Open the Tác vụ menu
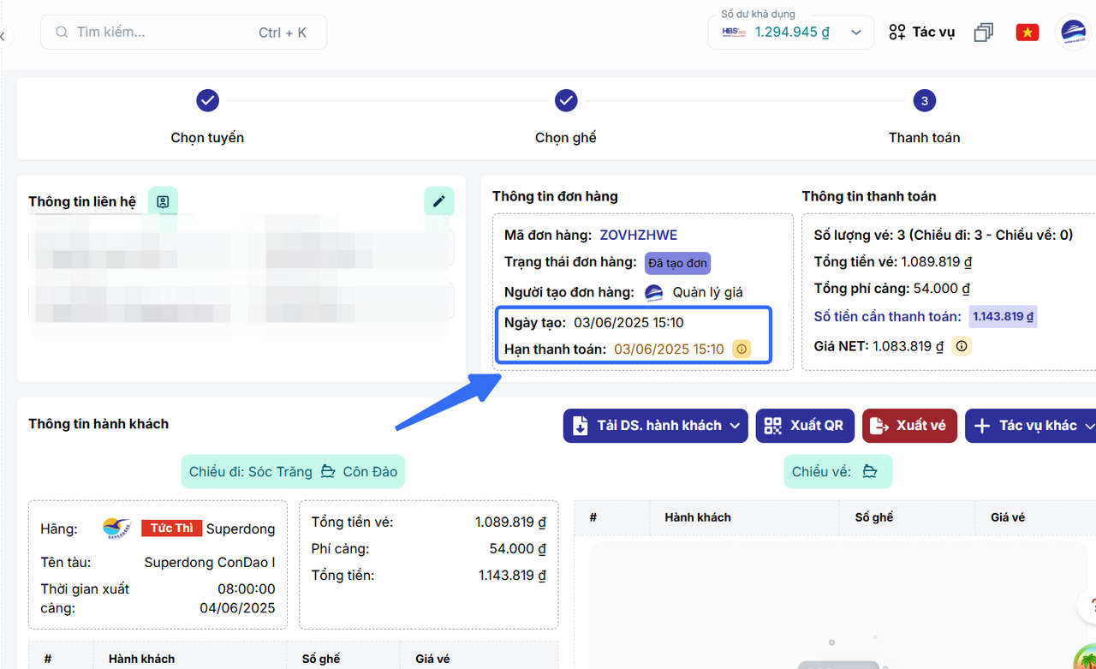 [921, 33]
